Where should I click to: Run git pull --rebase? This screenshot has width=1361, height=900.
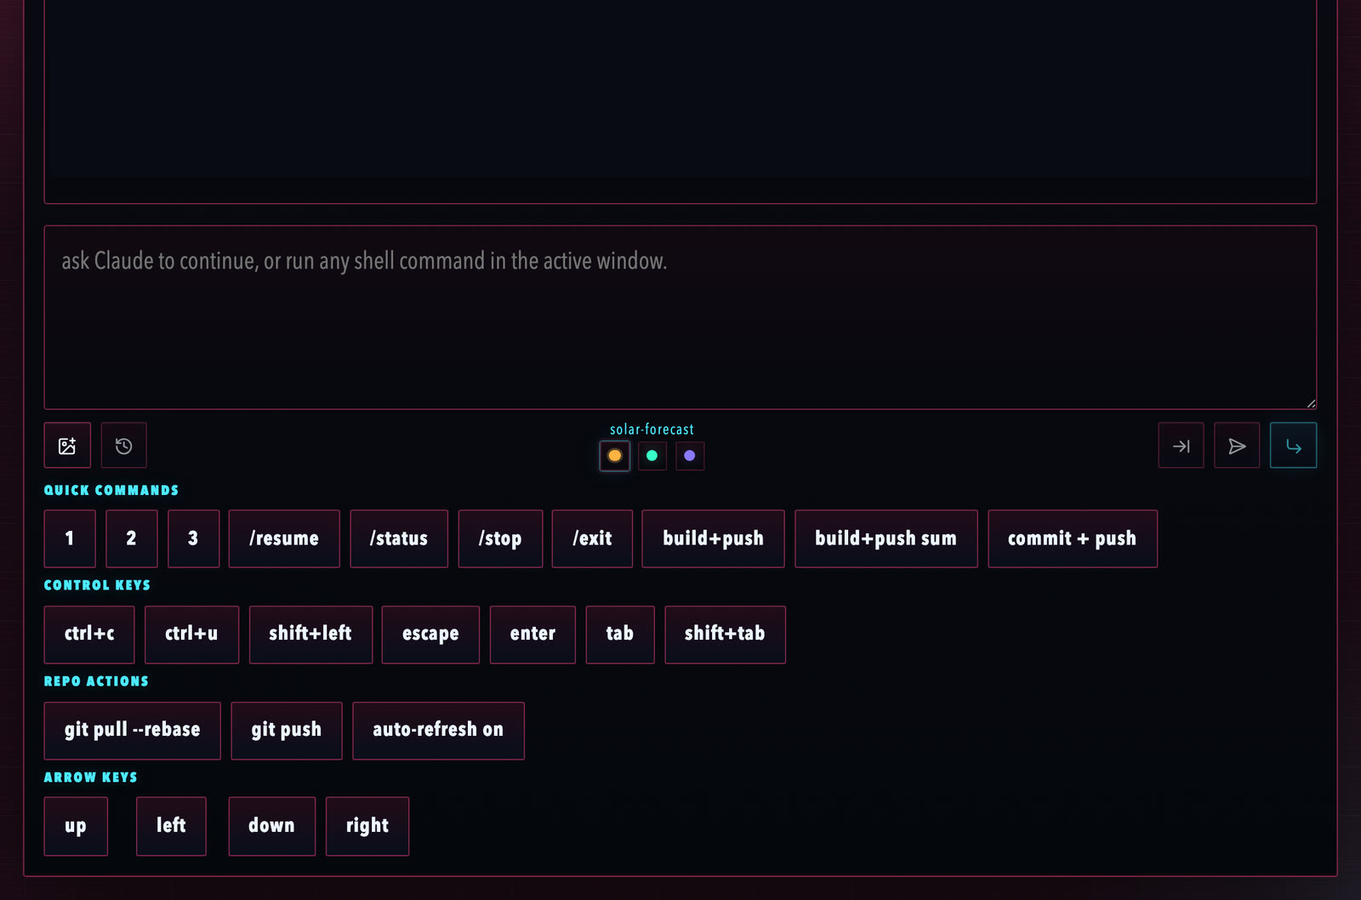133,731
